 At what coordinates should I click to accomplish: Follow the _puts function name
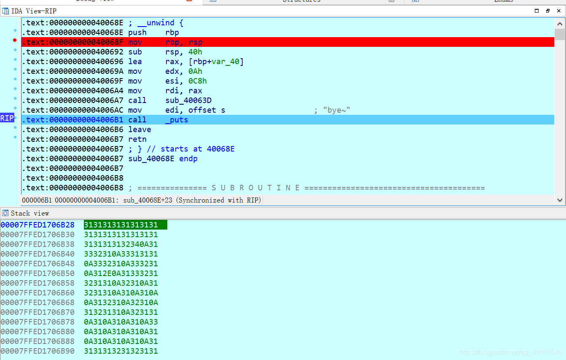(x=176, y=119)
